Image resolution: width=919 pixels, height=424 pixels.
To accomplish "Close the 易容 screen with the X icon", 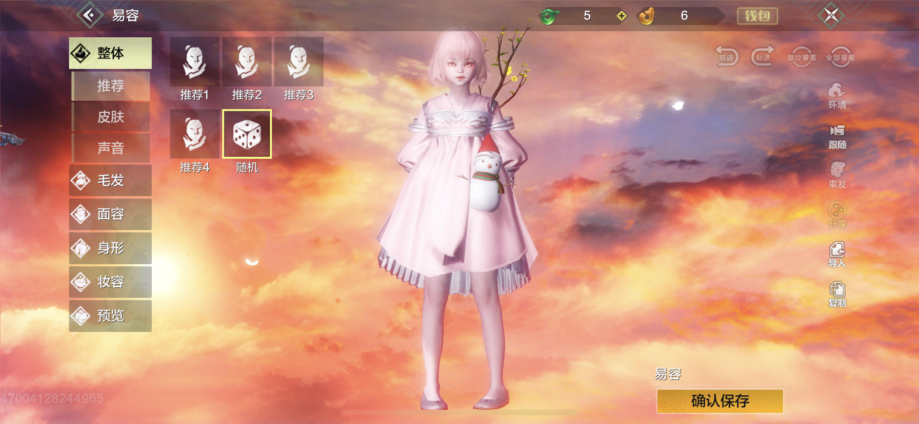I will pos(831,15).
